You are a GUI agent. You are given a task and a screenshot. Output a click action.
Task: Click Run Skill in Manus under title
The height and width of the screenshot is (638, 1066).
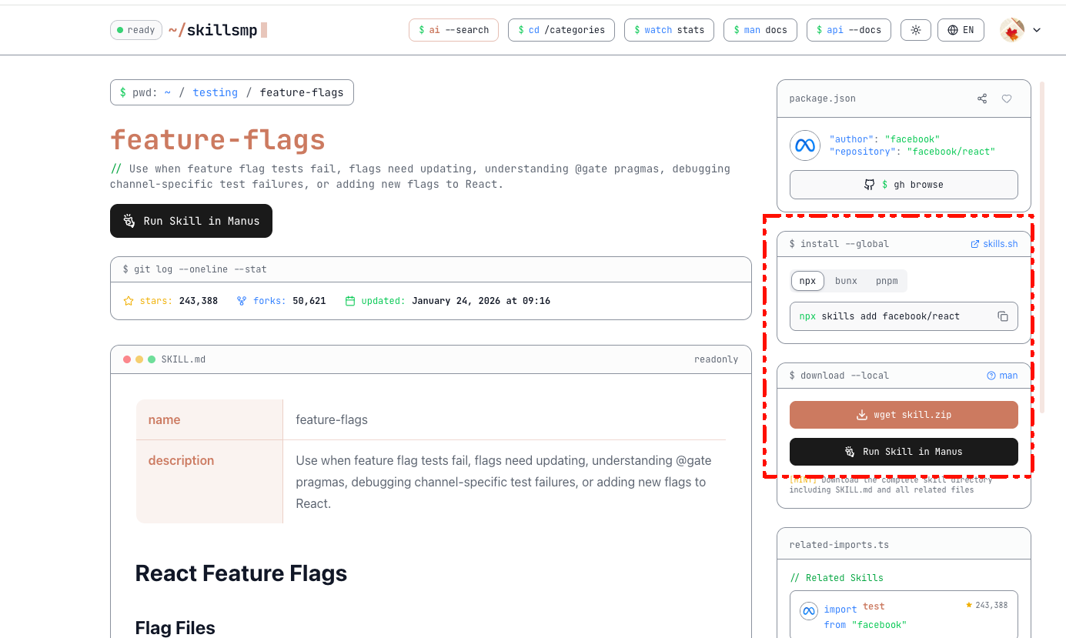coord(191,221)
